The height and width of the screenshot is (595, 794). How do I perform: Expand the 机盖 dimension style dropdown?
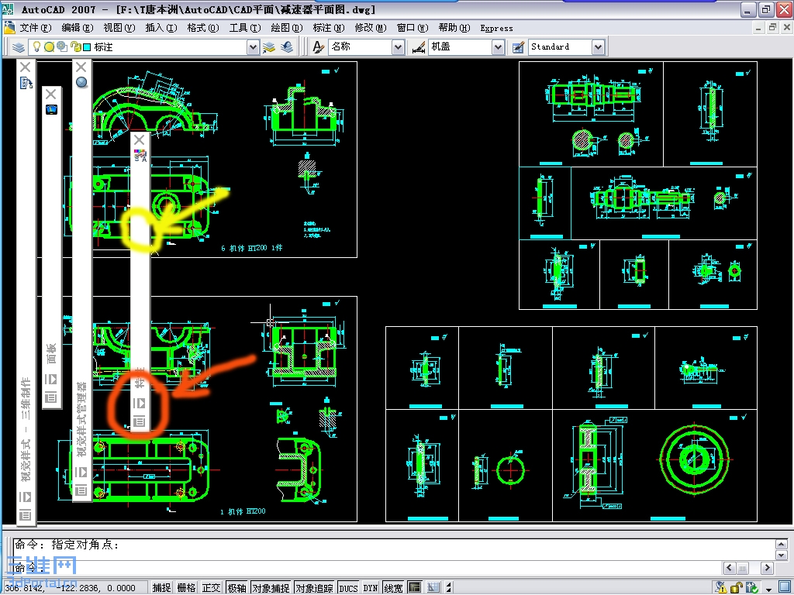coord(499,47)
